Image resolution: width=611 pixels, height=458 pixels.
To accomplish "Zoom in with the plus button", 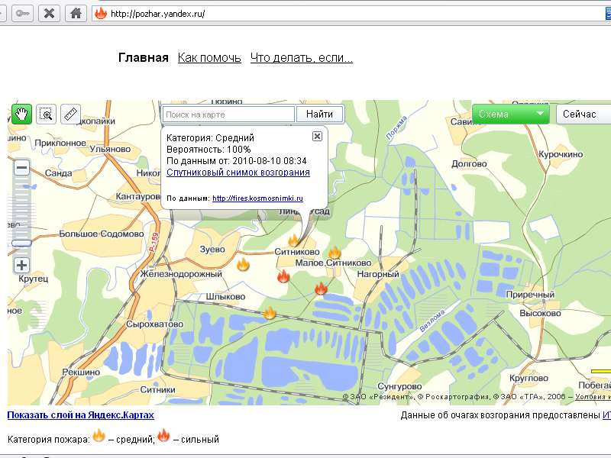I will [21, 266].
